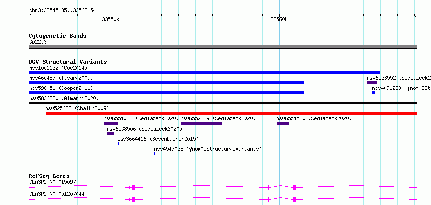Open variant label nsv460487 (Itsara2009)

pos(61,78)
